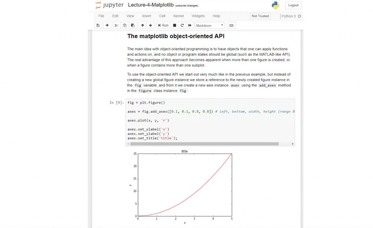This screenshot has height=228, width=373.
Task: Click the Run button
Action: [x=163, y=25]
